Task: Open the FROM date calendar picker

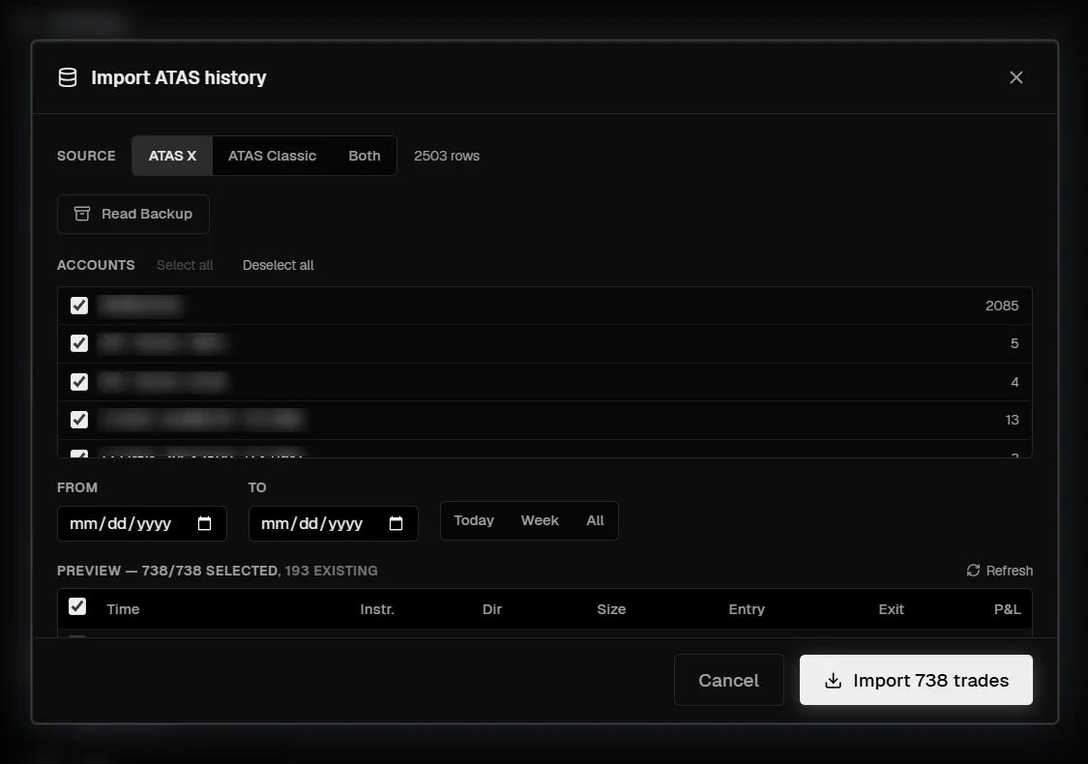Action: pyautogui.click(x=204, y=523)
